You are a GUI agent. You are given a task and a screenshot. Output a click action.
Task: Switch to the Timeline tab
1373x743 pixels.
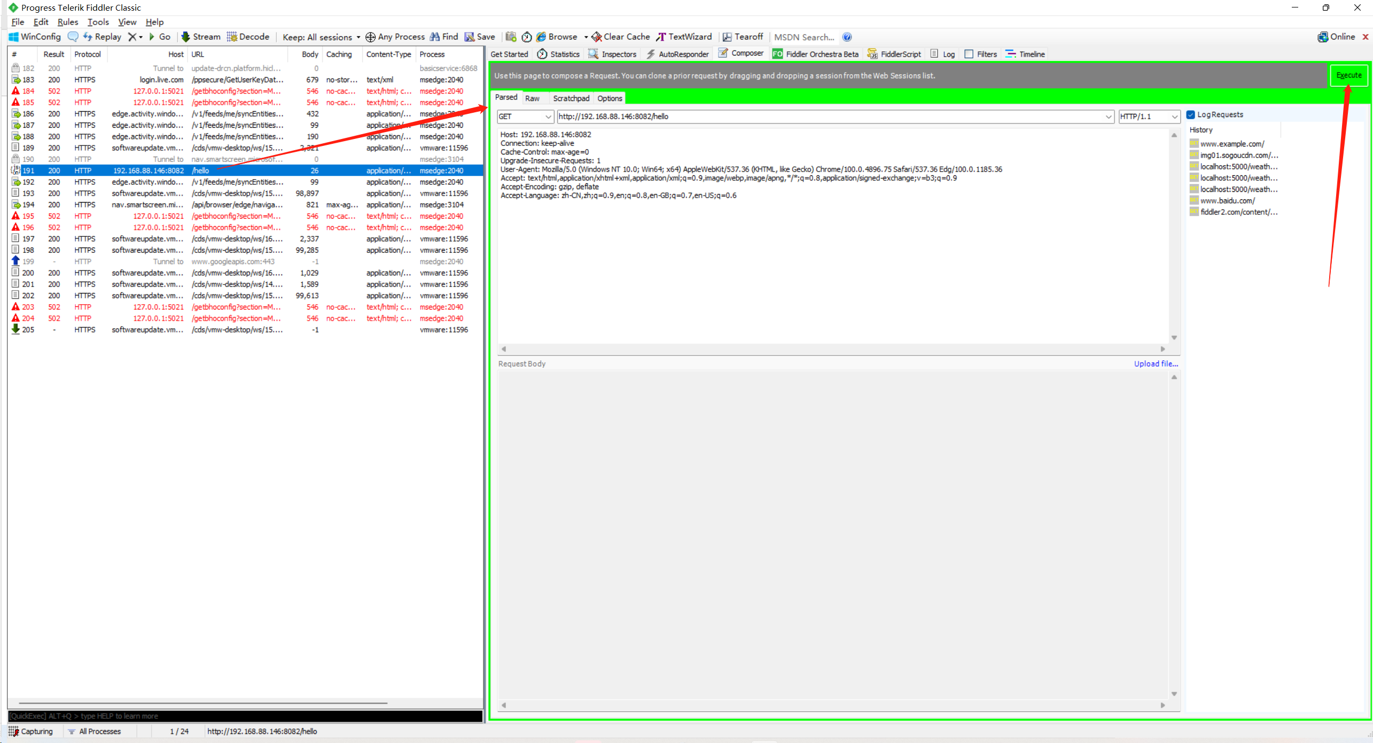[1025, 54]
